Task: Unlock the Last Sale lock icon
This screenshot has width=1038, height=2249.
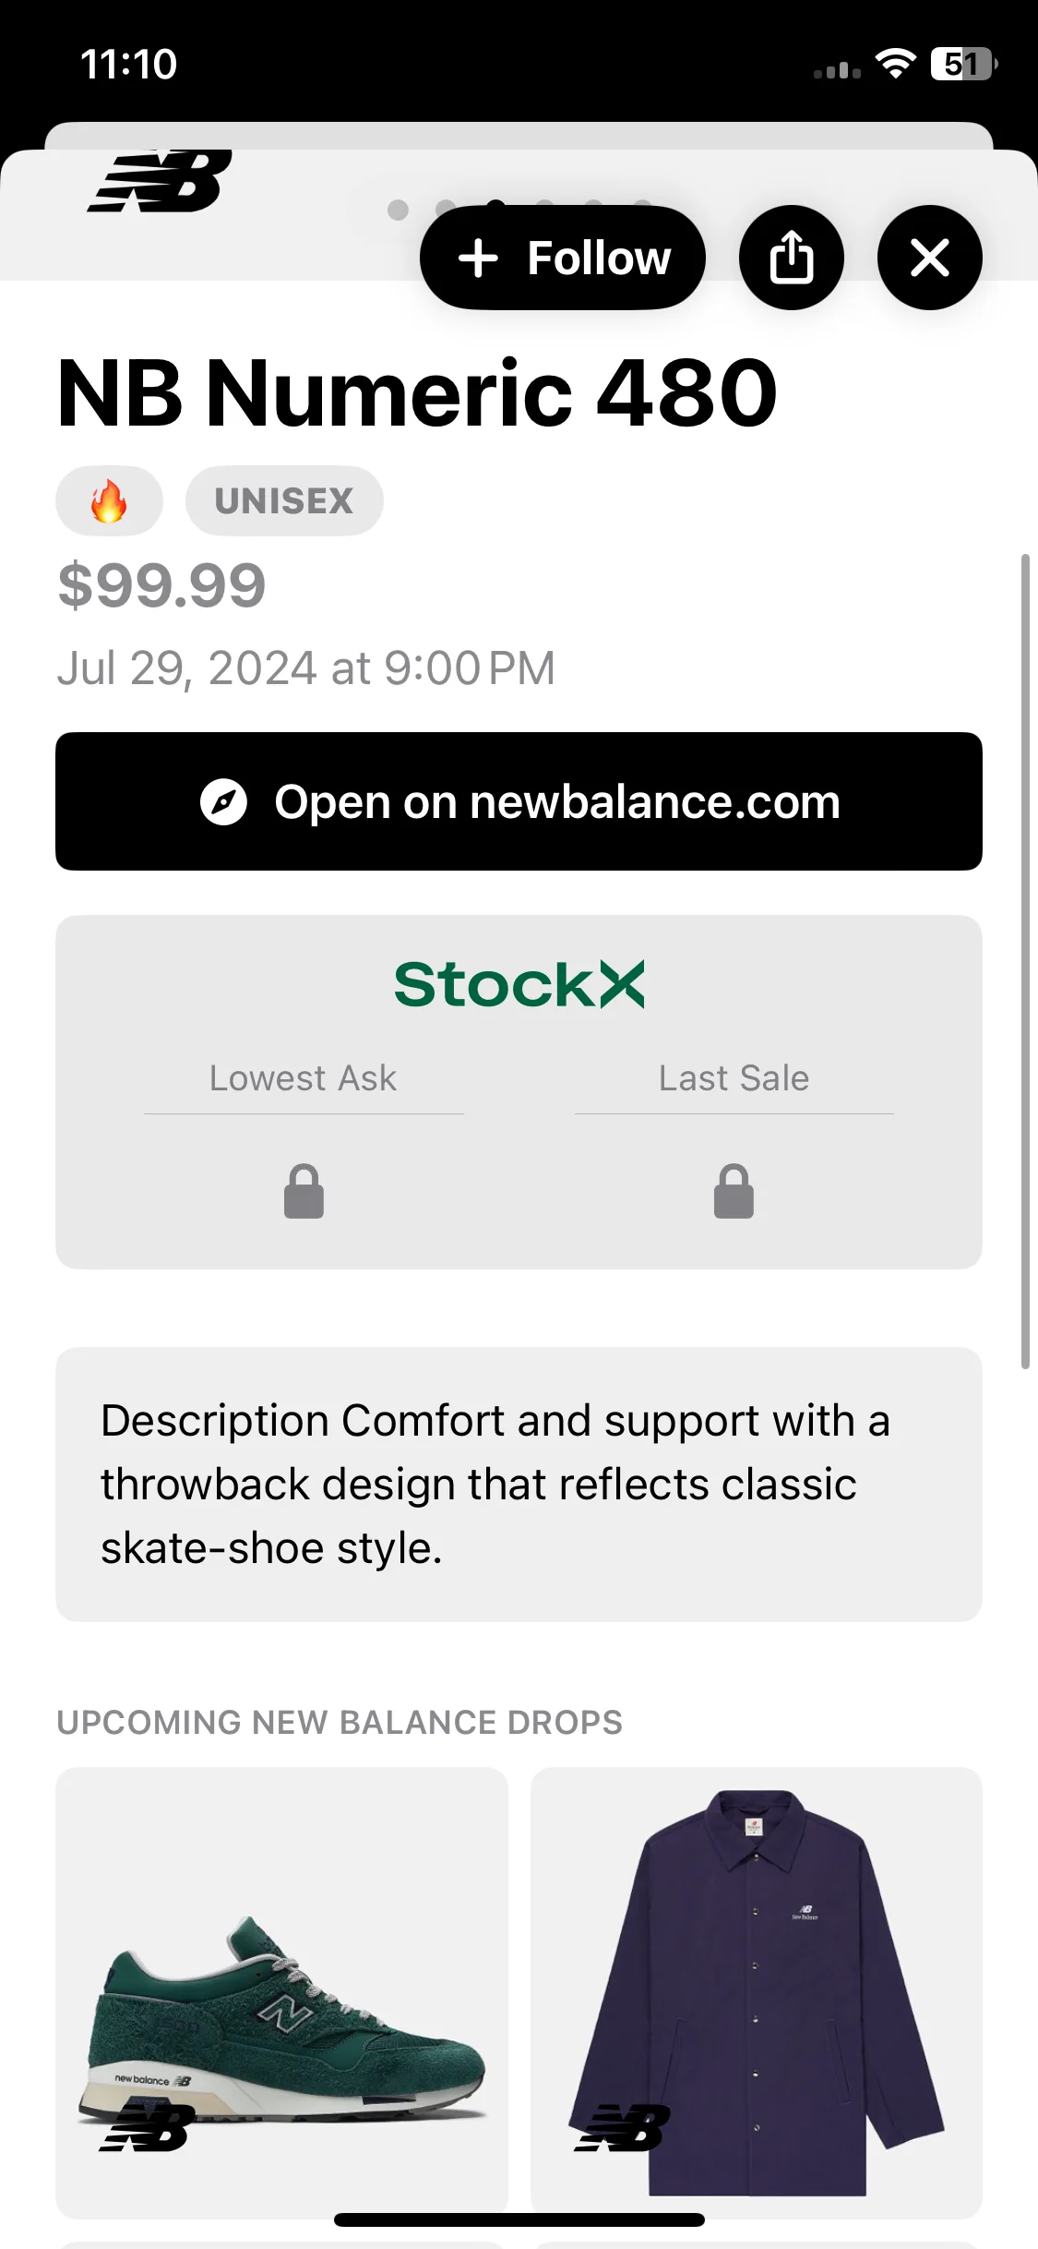Action: tap(734, 1191)
